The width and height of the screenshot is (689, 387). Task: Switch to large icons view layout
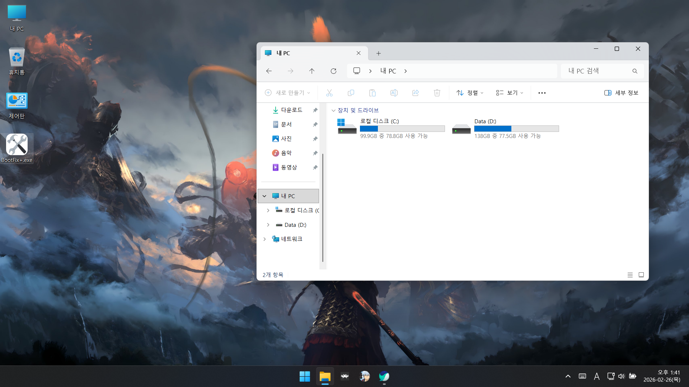click(x=641, y=275)
